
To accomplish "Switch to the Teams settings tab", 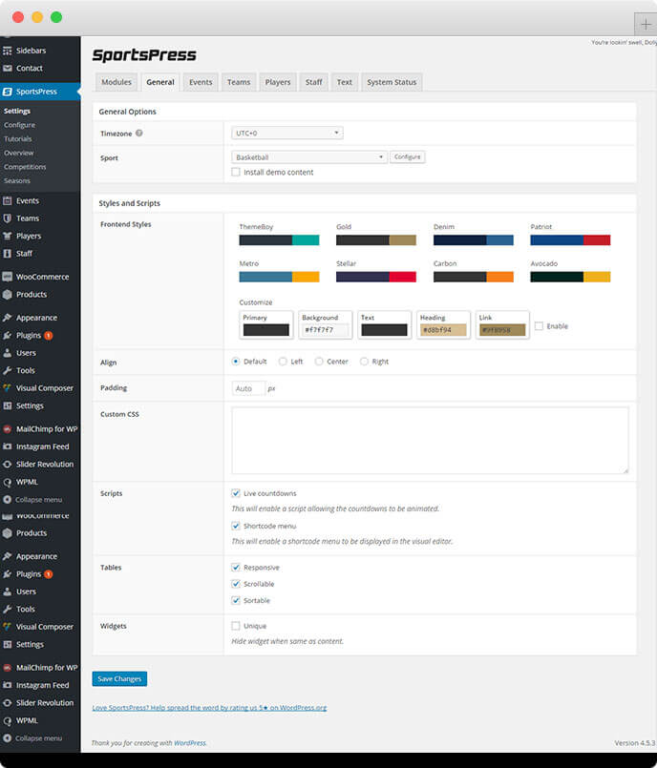I will (239, 82).
